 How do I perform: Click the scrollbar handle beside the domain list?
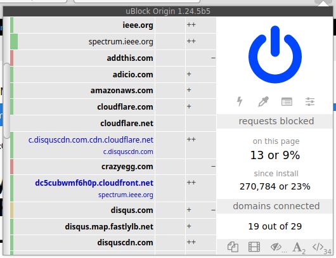click(7, 101)
